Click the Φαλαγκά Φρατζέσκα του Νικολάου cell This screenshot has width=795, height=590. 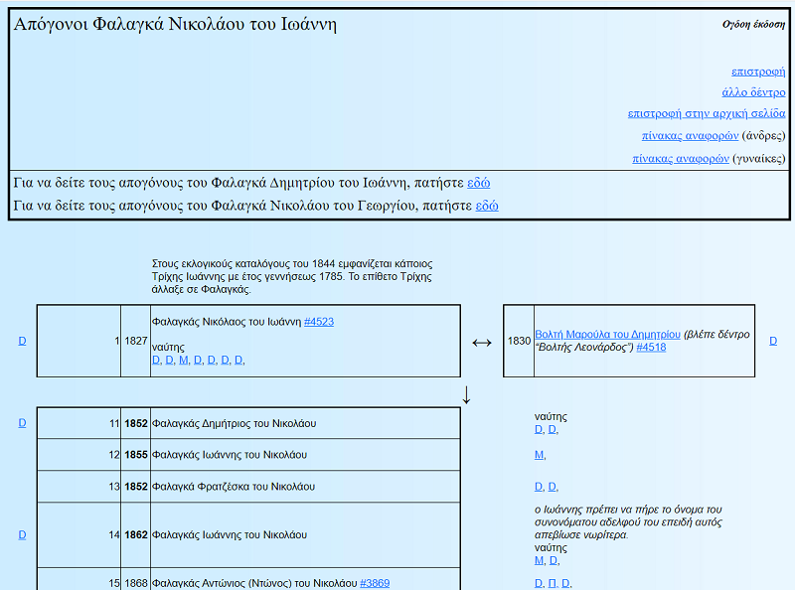234,487
